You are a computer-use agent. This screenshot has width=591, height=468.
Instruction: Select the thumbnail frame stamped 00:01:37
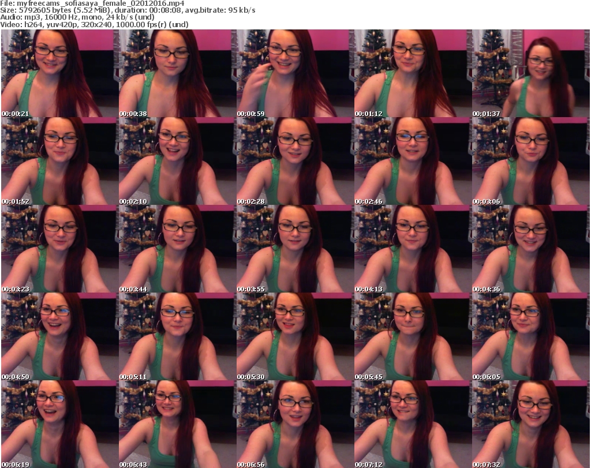[531, 73]
